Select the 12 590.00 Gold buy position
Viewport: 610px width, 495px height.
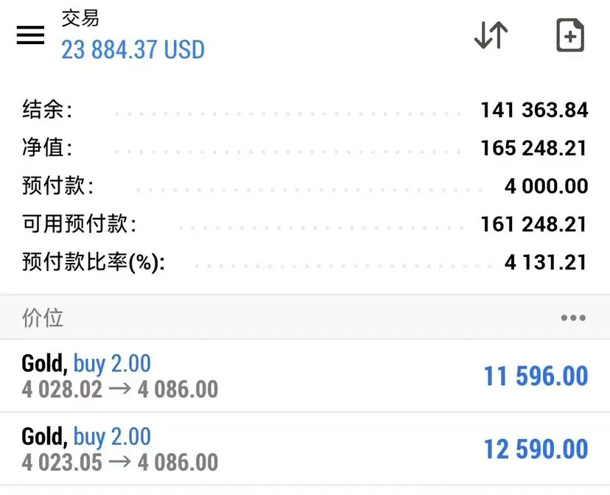pos(305,449)
